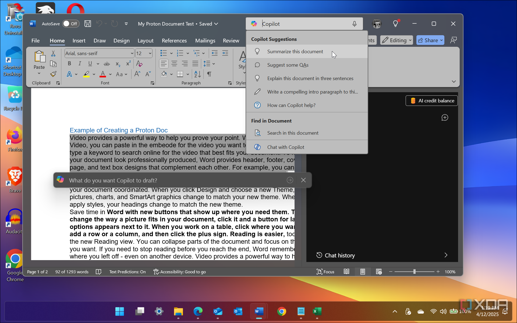517x323 pixels.
Task: Switch to the References tab
Action: (174, 41)
